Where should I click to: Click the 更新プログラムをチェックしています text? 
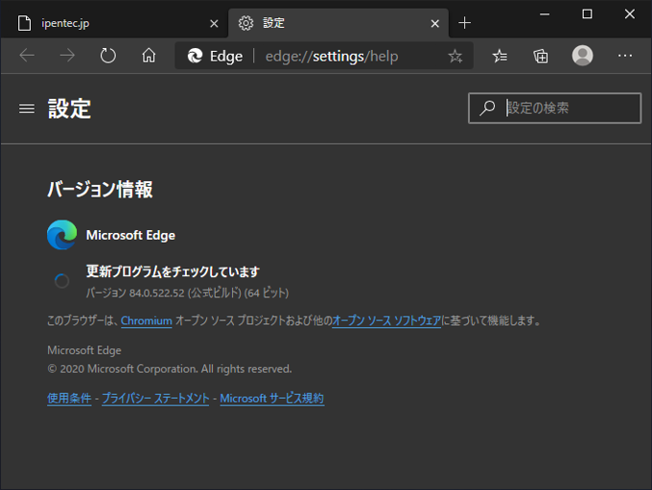point(173,271)
